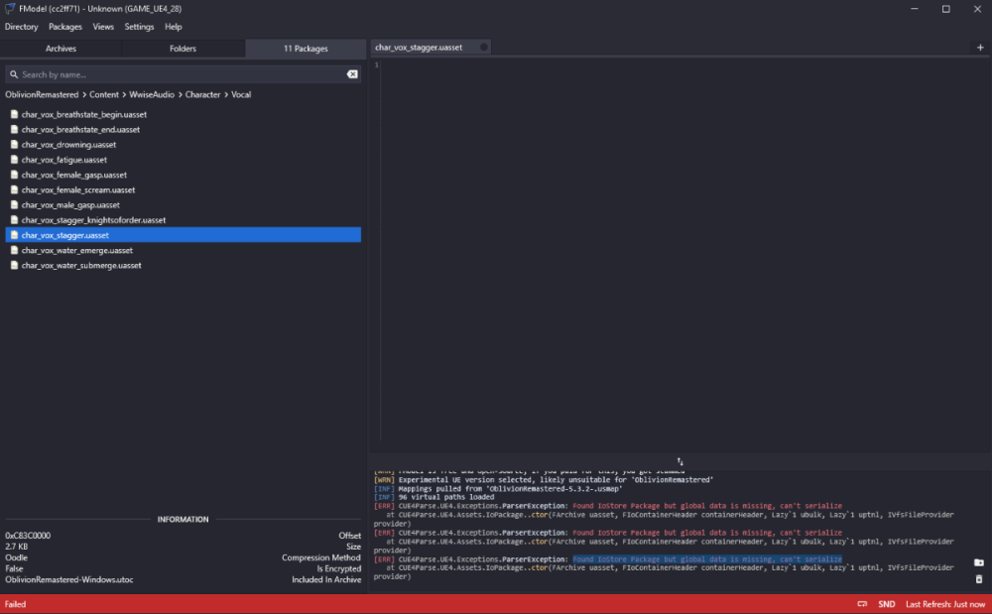The width and height of the screenshot is (992, 614).
Task: Click OblivionRemastered-Windows.utoc archive name
Action: [69, 580]
